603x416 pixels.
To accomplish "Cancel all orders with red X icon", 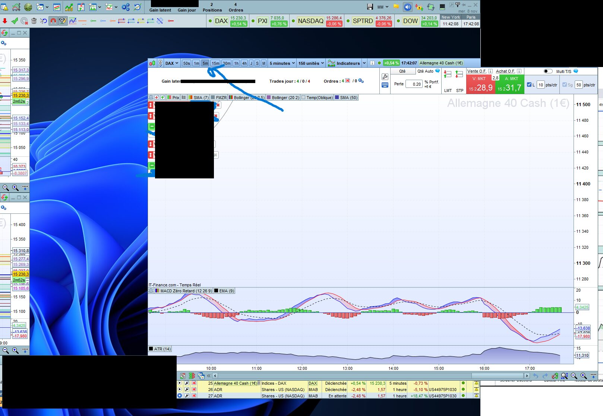I will coord(348,80).
